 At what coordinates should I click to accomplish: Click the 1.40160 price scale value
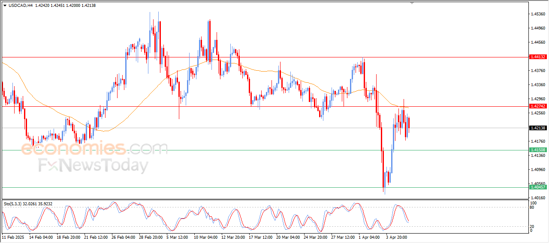coord(538,198)
